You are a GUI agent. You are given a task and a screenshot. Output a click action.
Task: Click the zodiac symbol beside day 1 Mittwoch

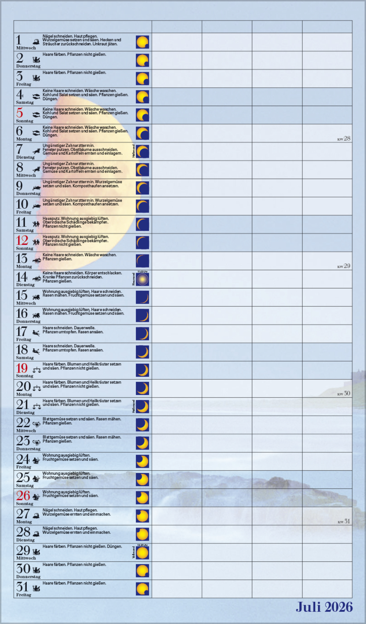pos(36,42)
